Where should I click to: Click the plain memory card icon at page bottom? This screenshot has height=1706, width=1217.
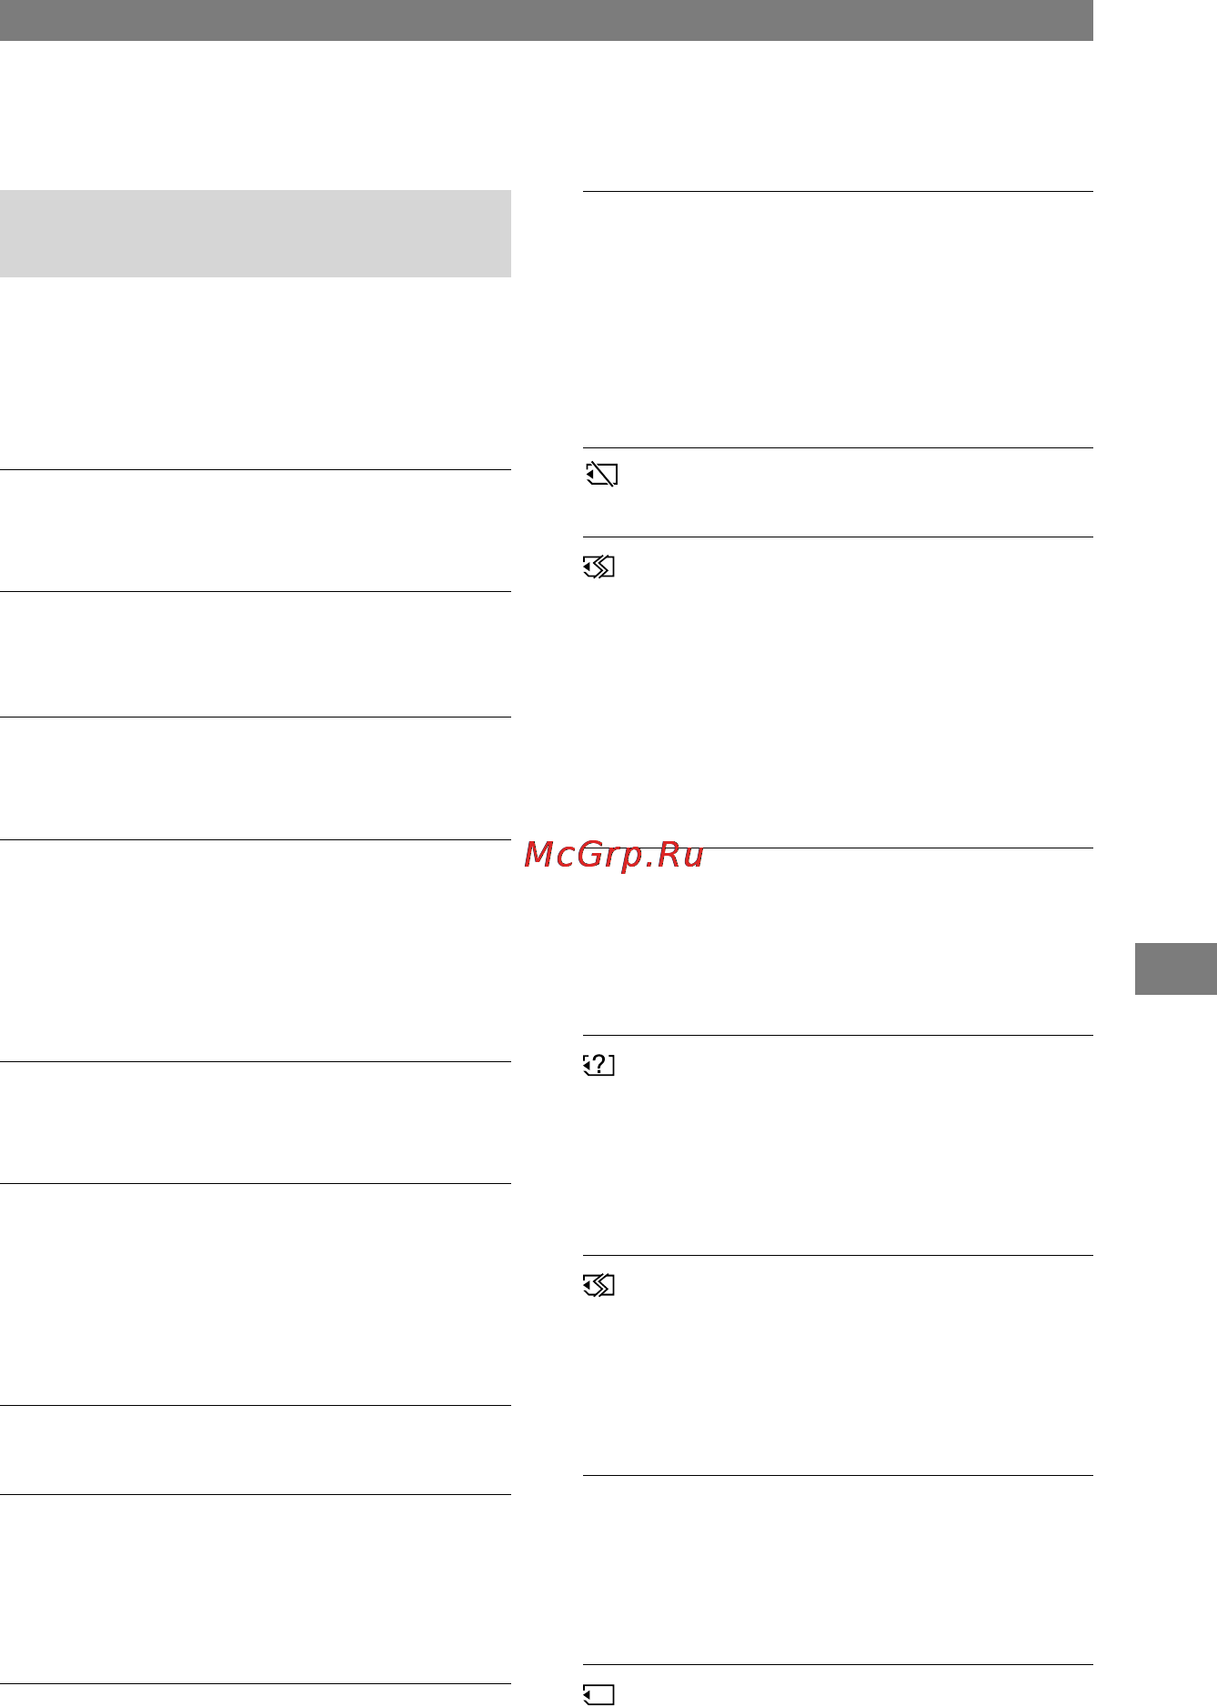(x=598, y=1695)
